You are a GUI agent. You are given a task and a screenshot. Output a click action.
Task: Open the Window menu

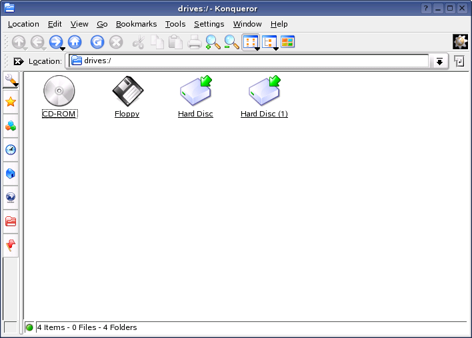tap(247, 24)
